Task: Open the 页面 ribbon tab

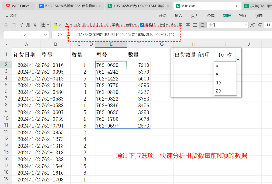Action: click(x=195, y=16)
